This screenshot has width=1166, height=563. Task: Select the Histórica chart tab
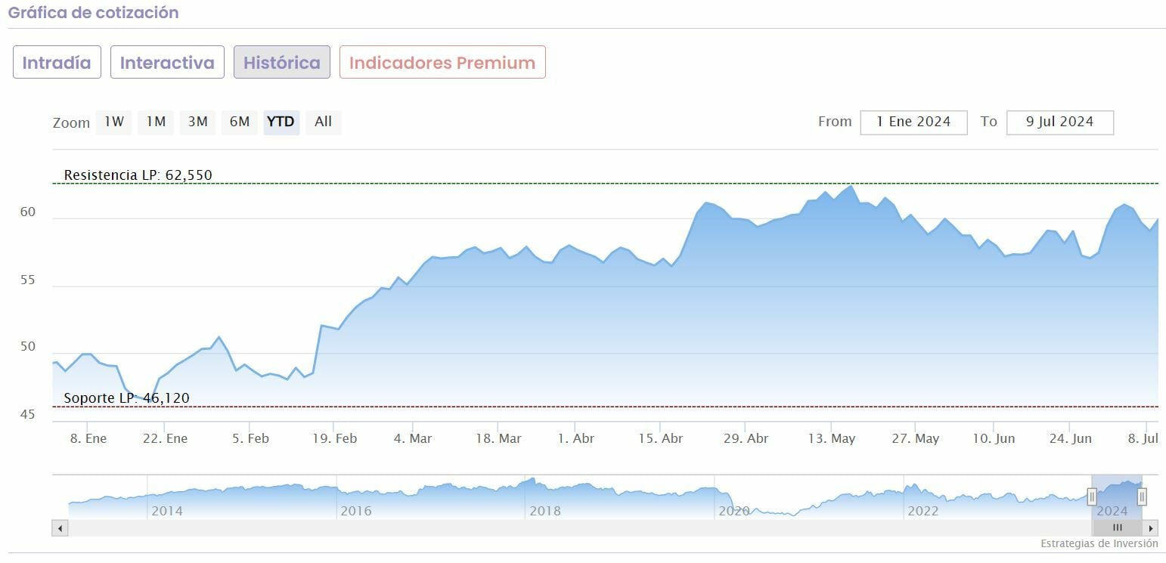[x=282, y=63]
